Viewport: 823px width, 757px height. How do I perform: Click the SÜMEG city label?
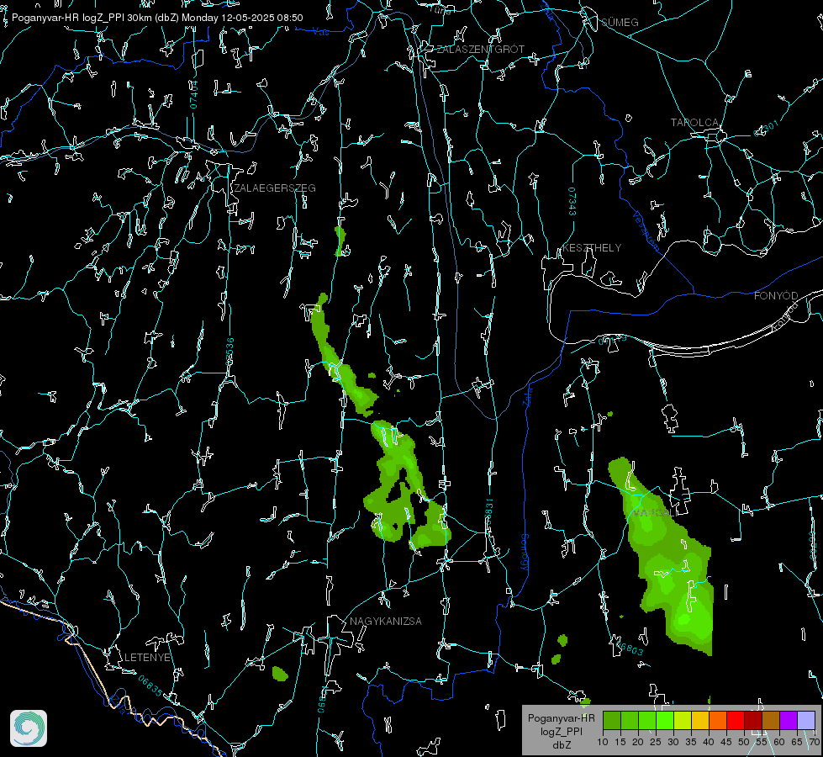pyautogui.click(x=620, y=23)
